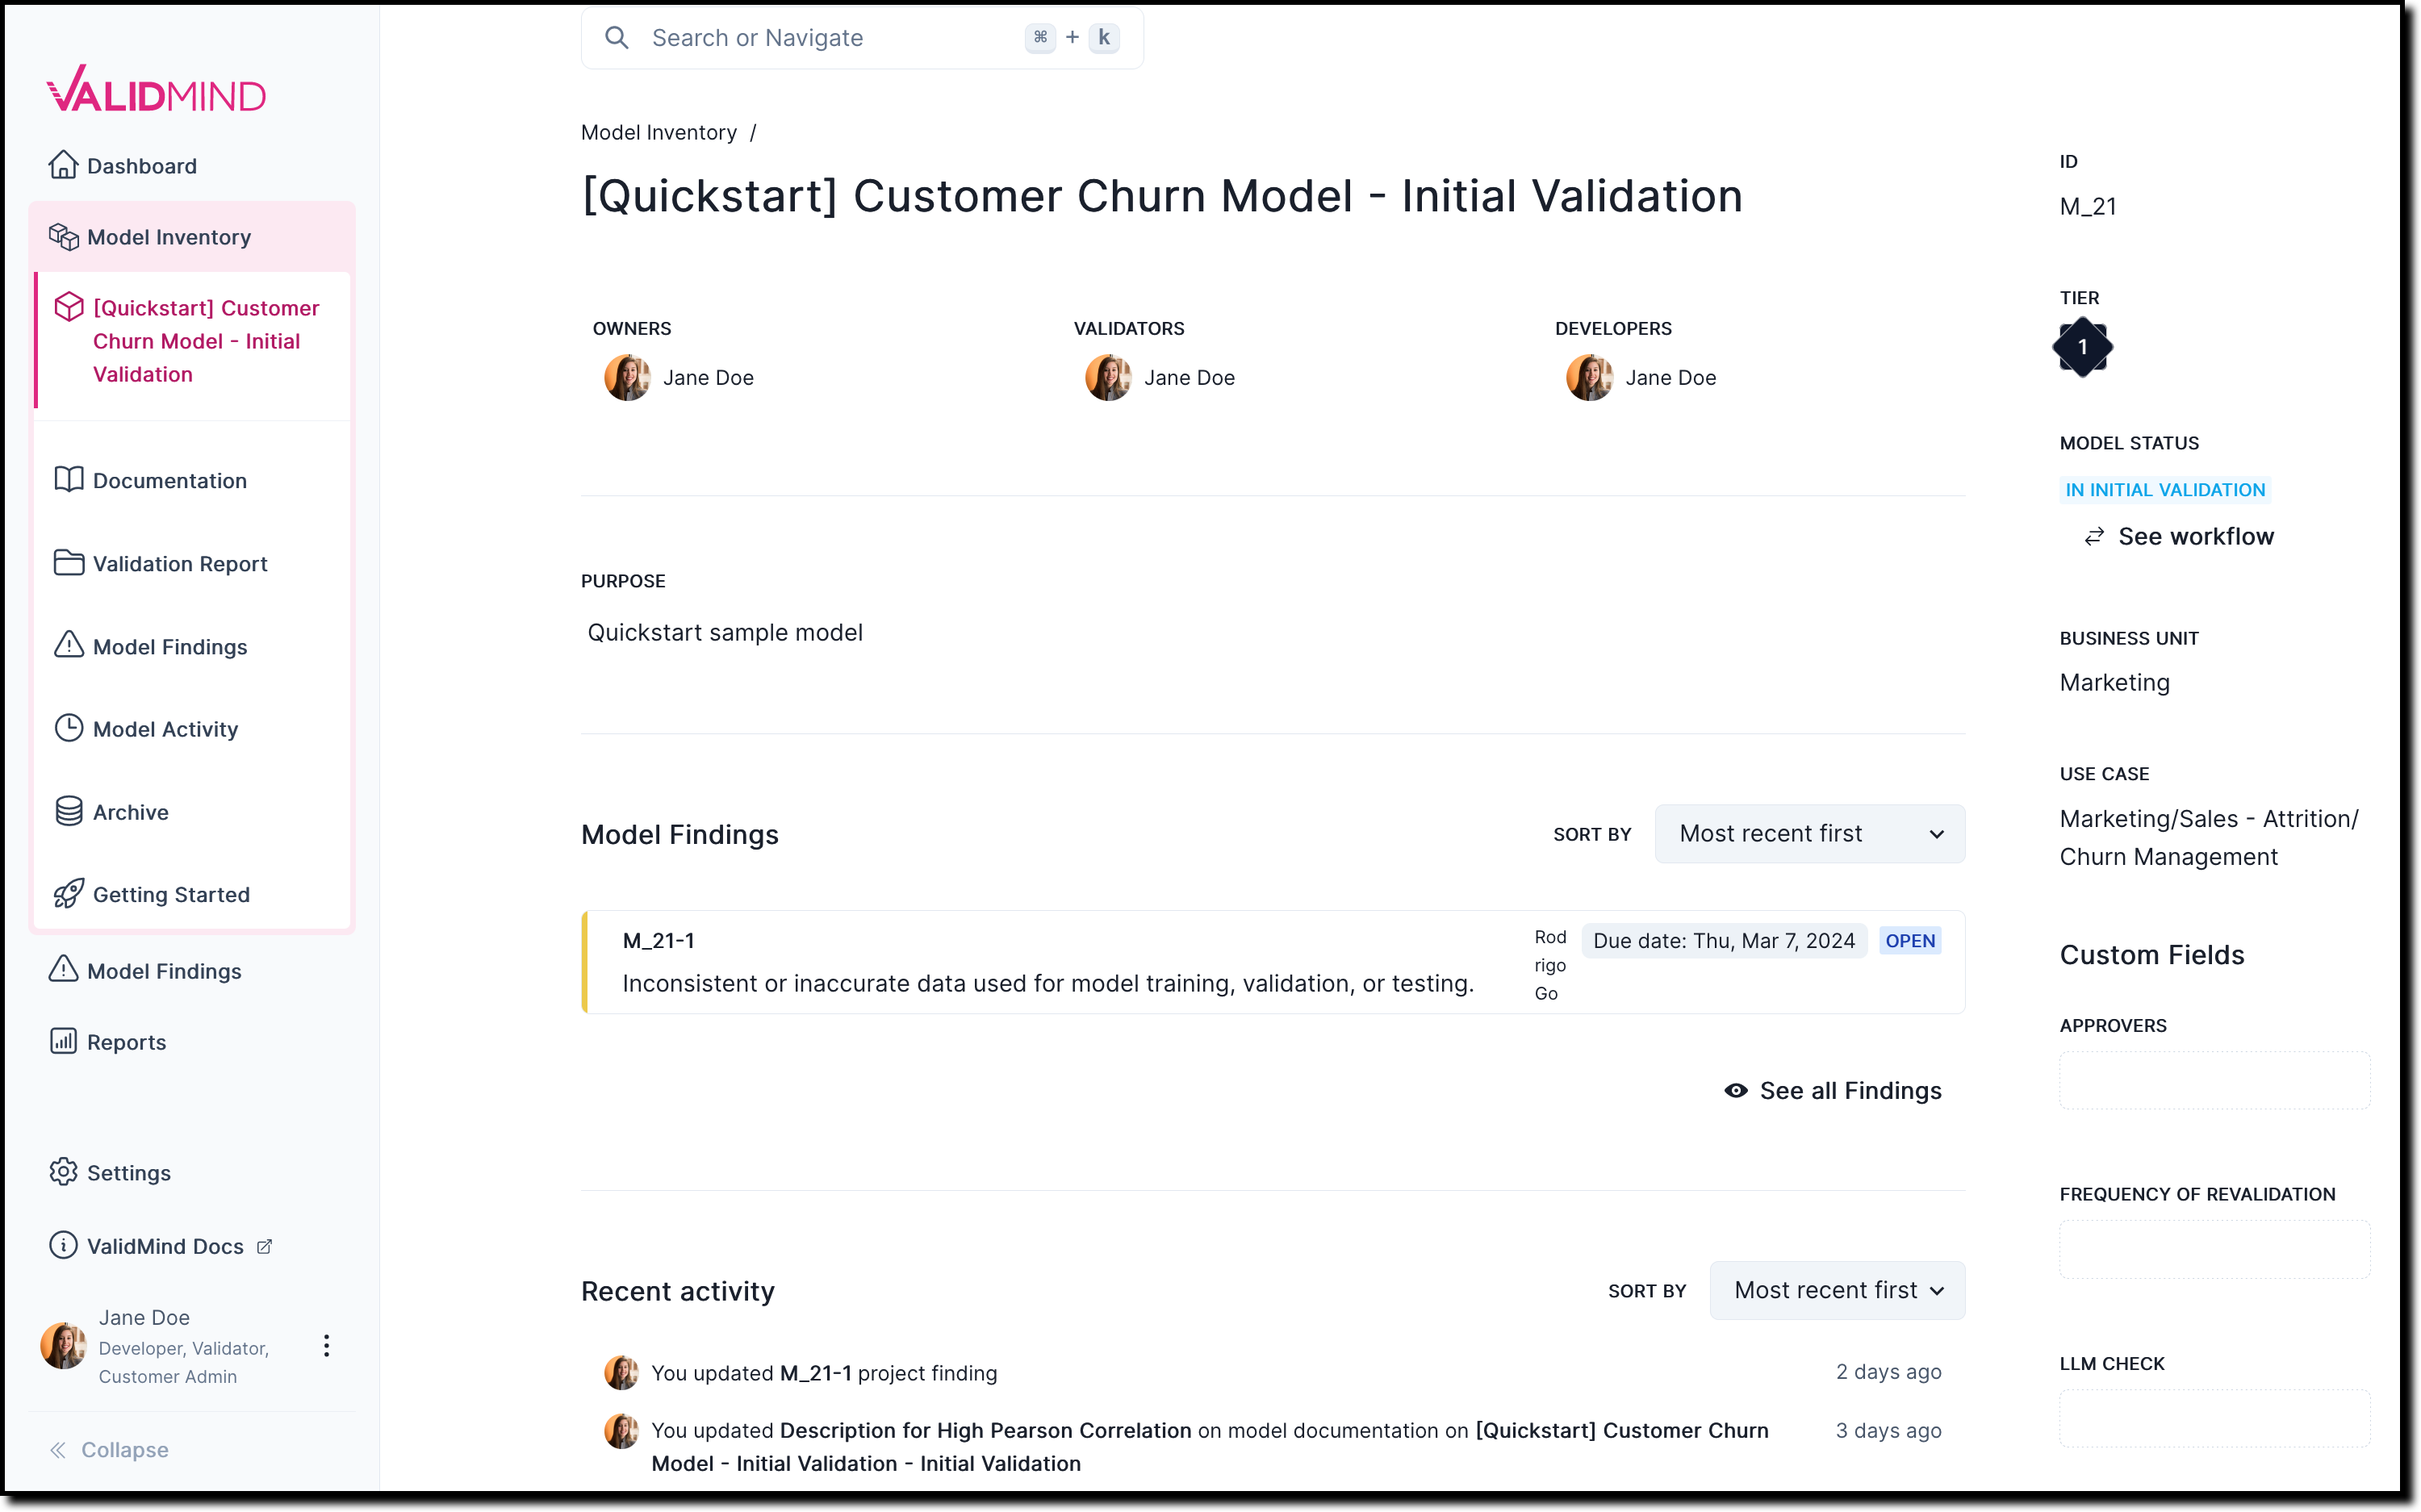Viewport: 2421px width, 1512px height.
Task: Open the Model Findings sort dropdown
Action: pos(1808,833)
